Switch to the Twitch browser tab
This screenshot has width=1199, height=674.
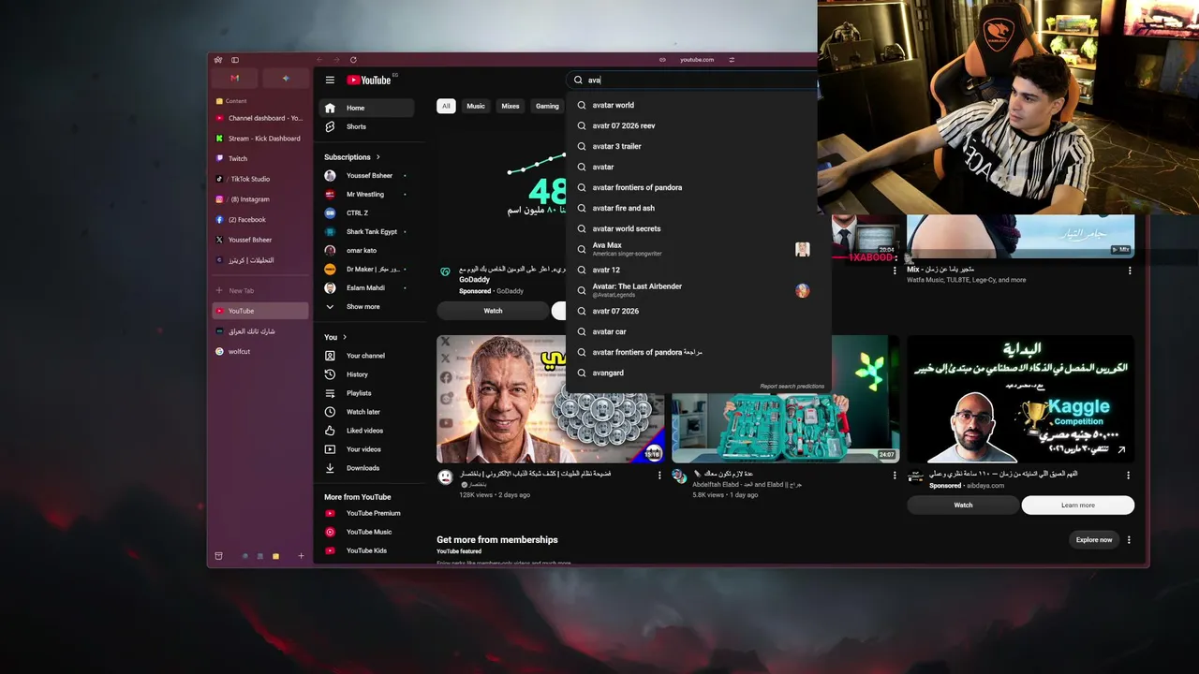(x=260, y=159)
